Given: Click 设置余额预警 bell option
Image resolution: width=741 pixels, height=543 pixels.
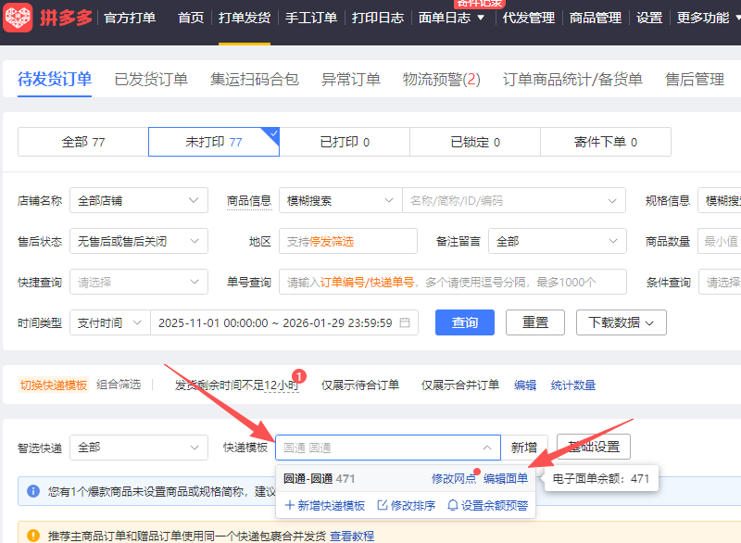Looking at the screenshot, I should pyautogui.click(x=487, y=506).
